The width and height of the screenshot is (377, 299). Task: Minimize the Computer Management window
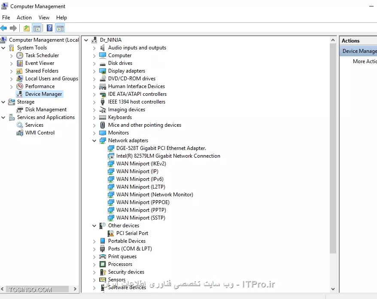[x=371, y=6]
